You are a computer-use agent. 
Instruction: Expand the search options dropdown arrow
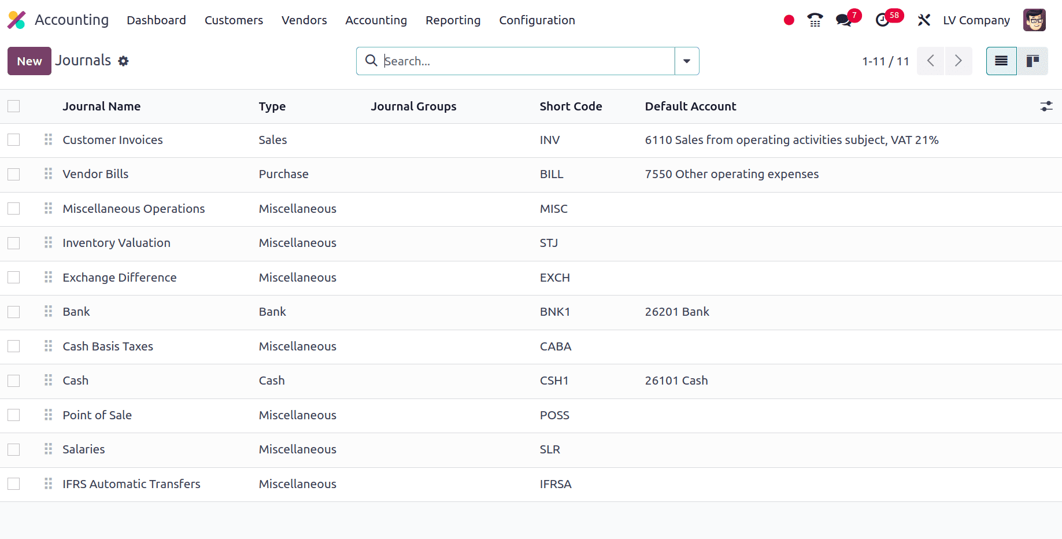[x=687, y=61]
